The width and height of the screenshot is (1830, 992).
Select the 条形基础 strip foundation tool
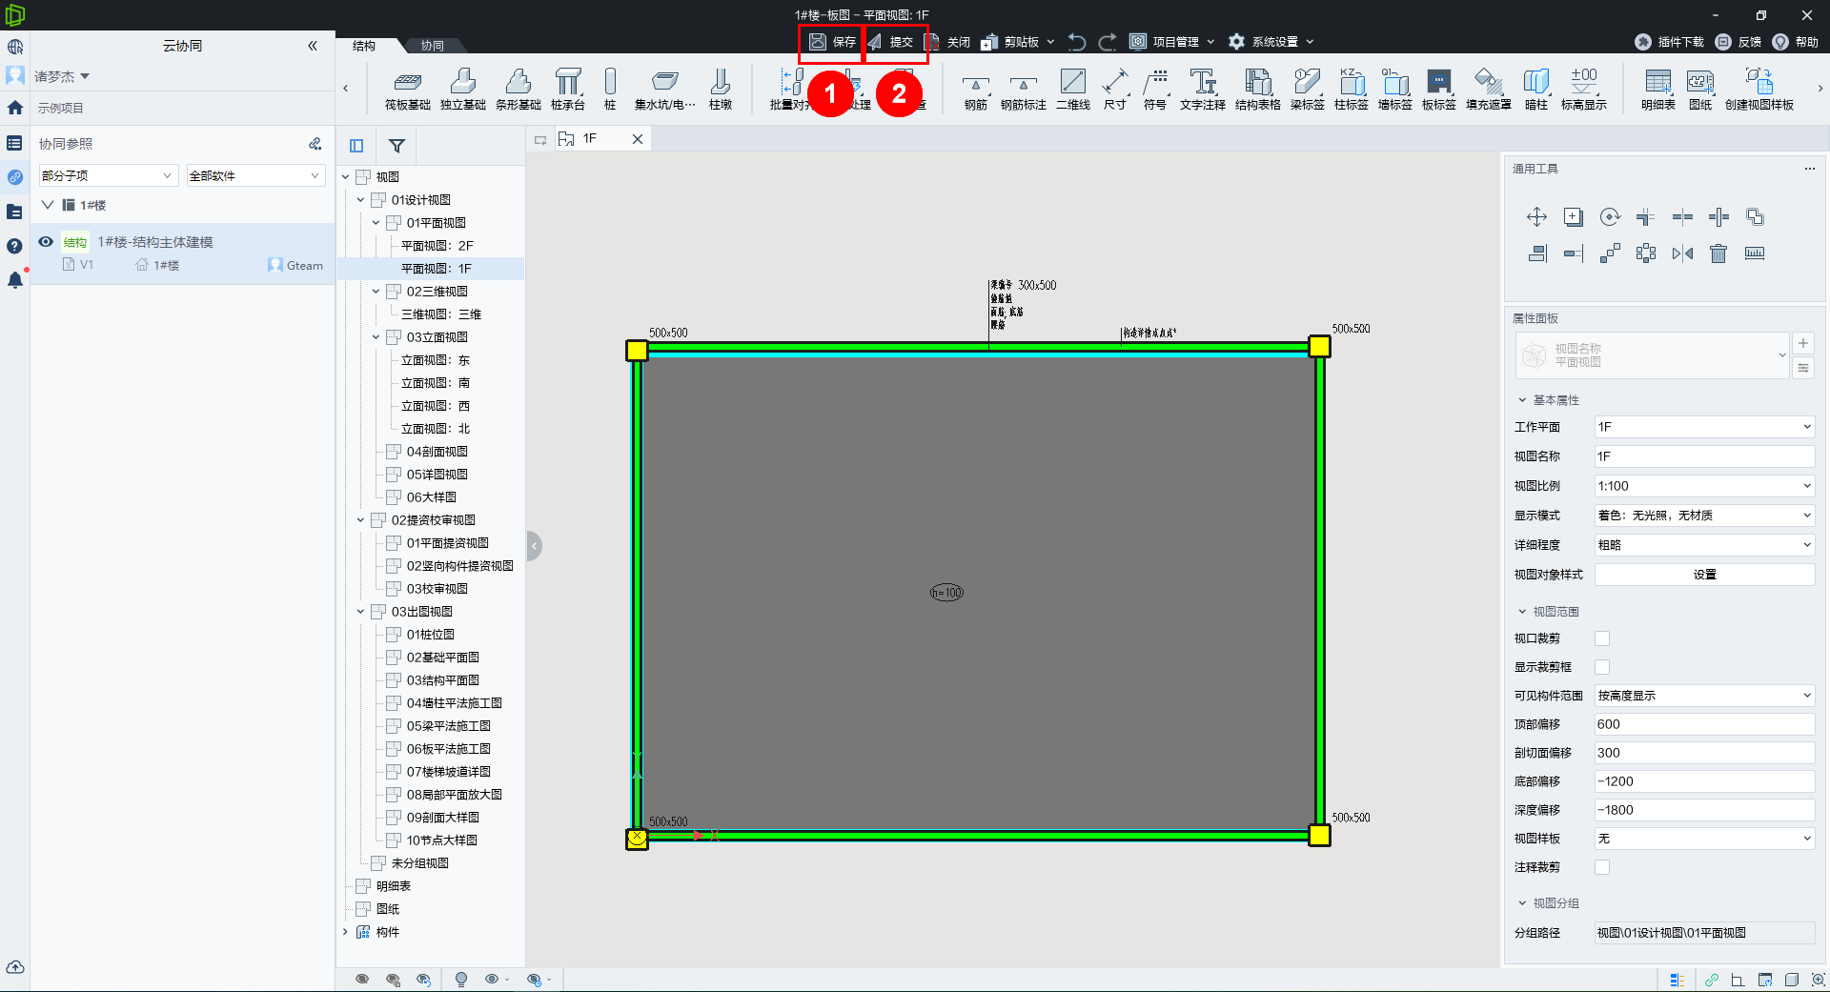pos(518,90)
